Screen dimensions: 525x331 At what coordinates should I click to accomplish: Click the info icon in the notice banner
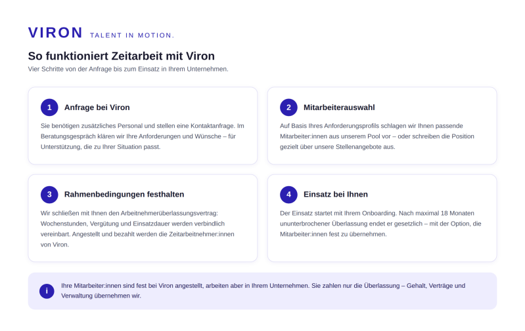click(47, 291)
